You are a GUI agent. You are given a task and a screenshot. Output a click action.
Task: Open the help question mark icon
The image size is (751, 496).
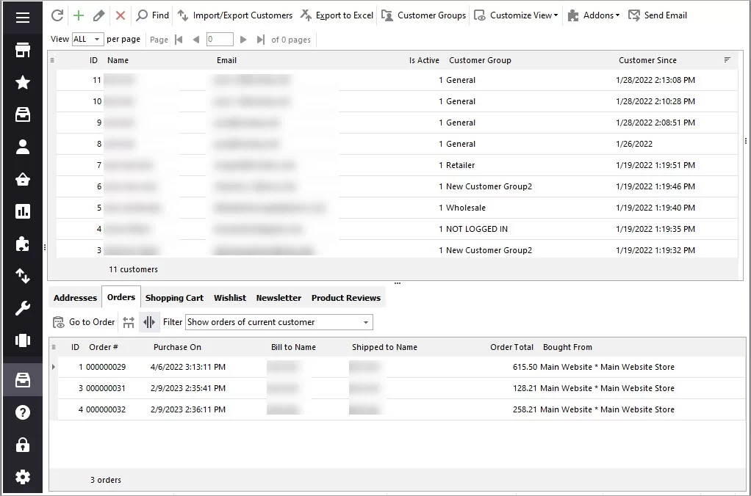[x=23, y=412]
